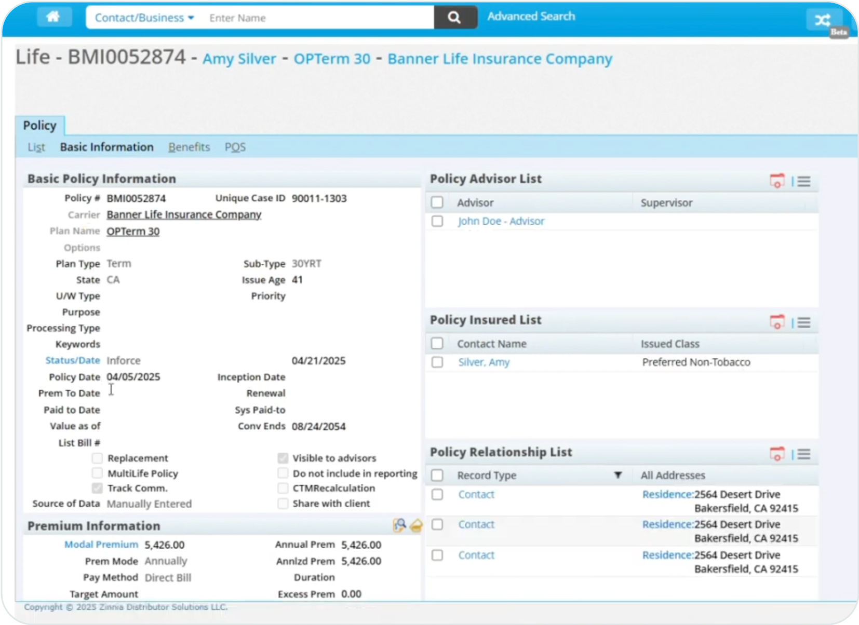Open list menu icon in Policy Relationship List
859x625 pixels.
804,454
